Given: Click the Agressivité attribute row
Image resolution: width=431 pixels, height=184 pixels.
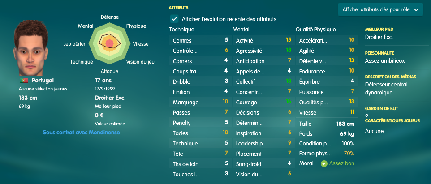Looking at the screenshot, I should click(263, 51).
